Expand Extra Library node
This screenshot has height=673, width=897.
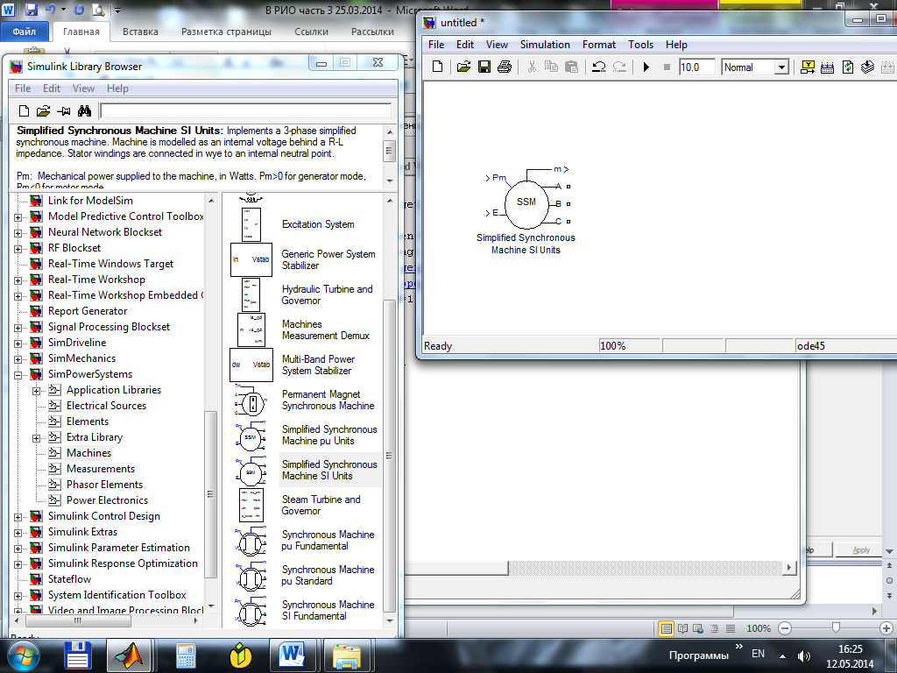[36, 438]
